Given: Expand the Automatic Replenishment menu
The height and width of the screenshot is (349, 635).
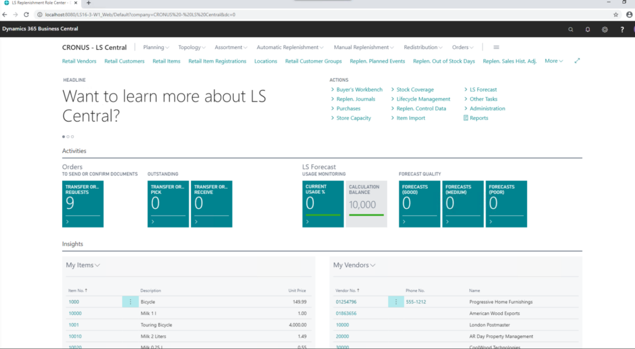Looking at the screenshot, I should point(290,47).
